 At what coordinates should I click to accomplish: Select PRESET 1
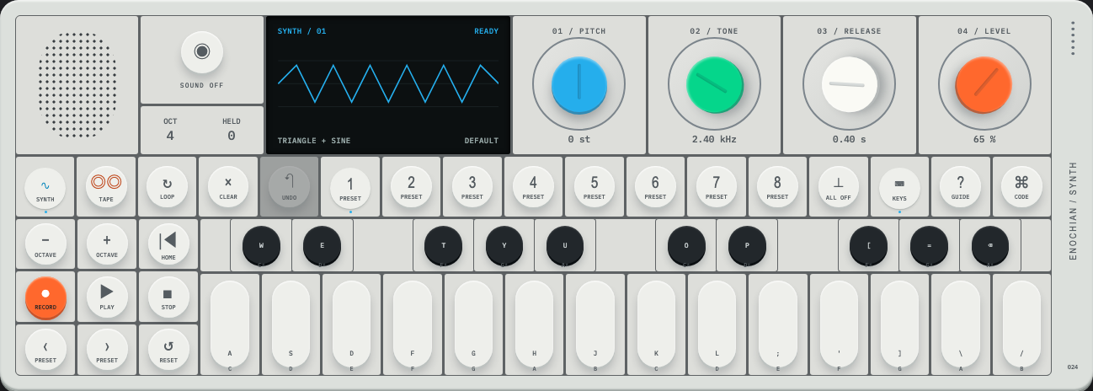tap(350, 187)
